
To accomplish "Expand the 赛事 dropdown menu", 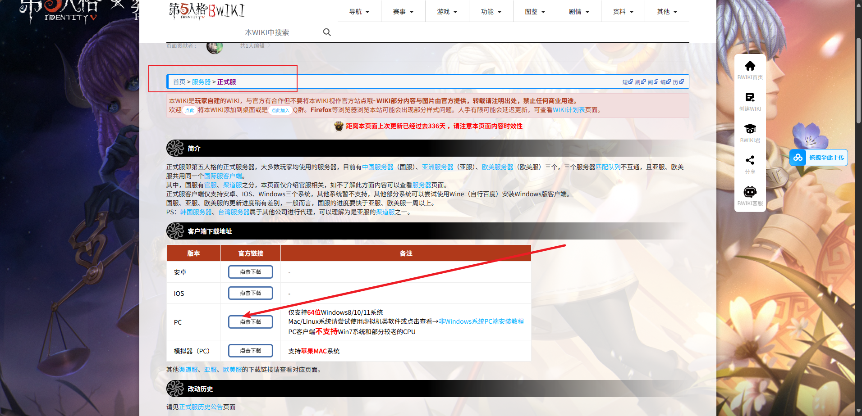I will [x=403, y=12].
